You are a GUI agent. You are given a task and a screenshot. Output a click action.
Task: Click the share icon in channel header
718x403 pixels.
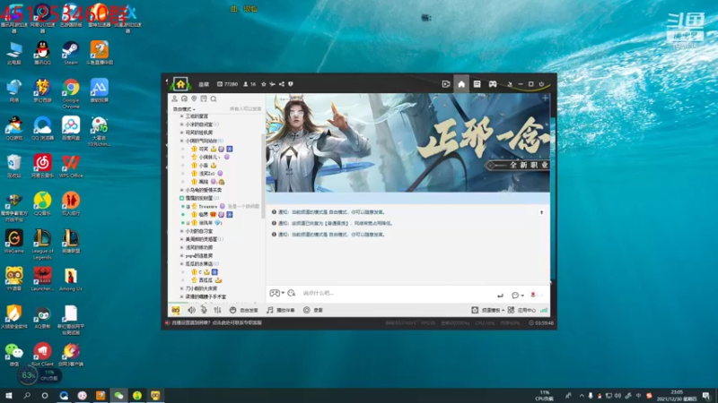(282, 84)
